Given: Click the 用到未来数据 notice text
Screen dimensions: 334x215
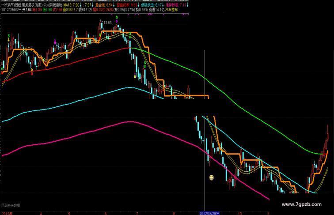Looking at the screenshot, I should [x=11, y=205].
